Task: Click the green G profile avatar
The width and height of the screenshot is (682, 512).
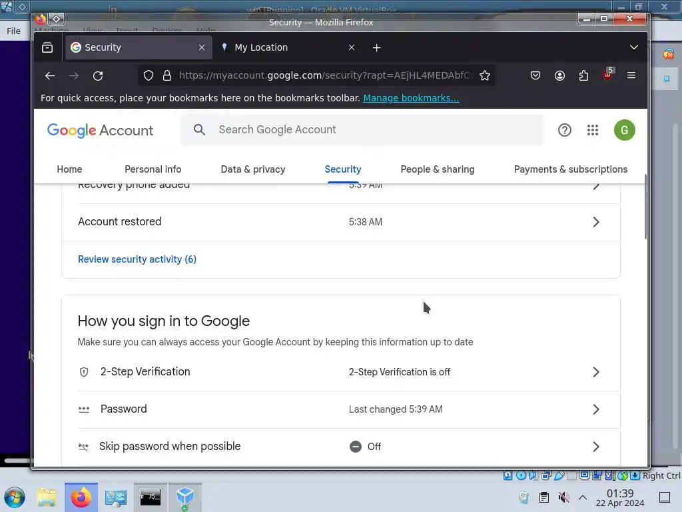Action: coord(625,130)
